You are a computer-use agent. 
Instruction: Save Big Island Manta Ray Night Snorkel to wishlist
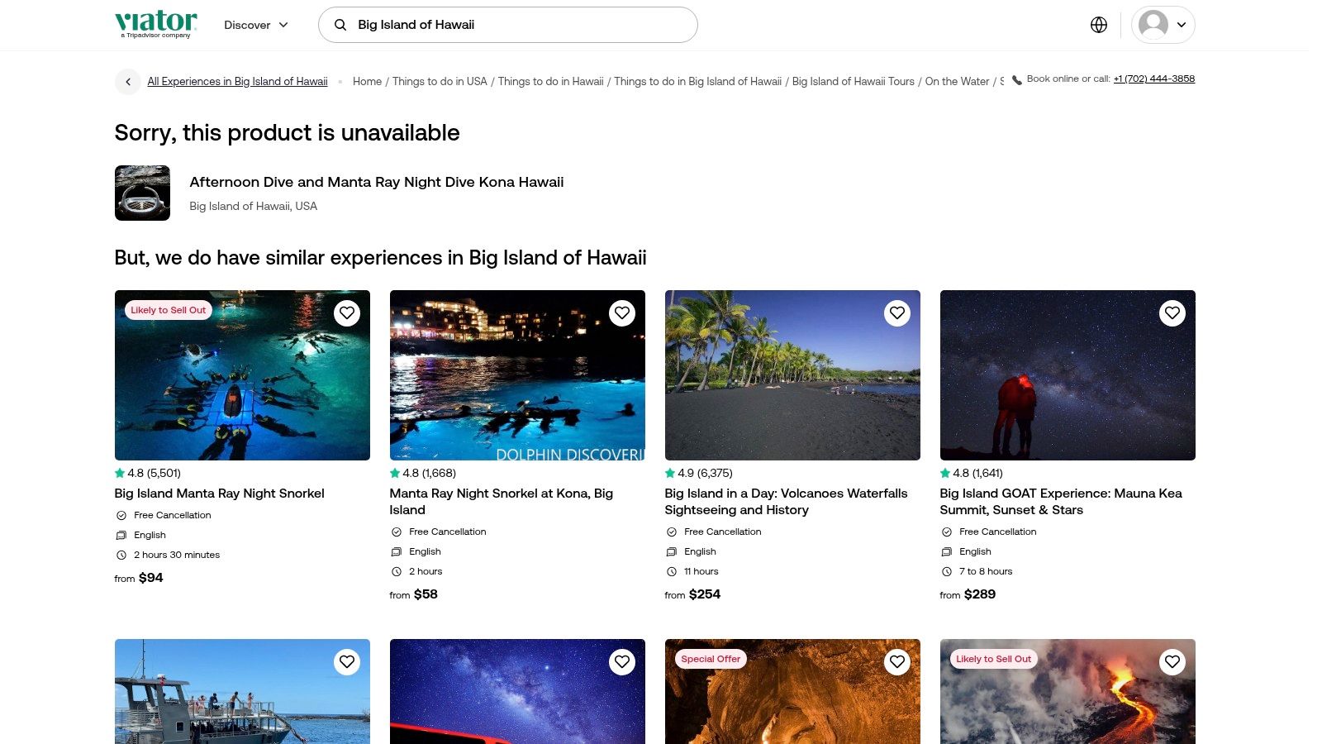pos(347,313)
